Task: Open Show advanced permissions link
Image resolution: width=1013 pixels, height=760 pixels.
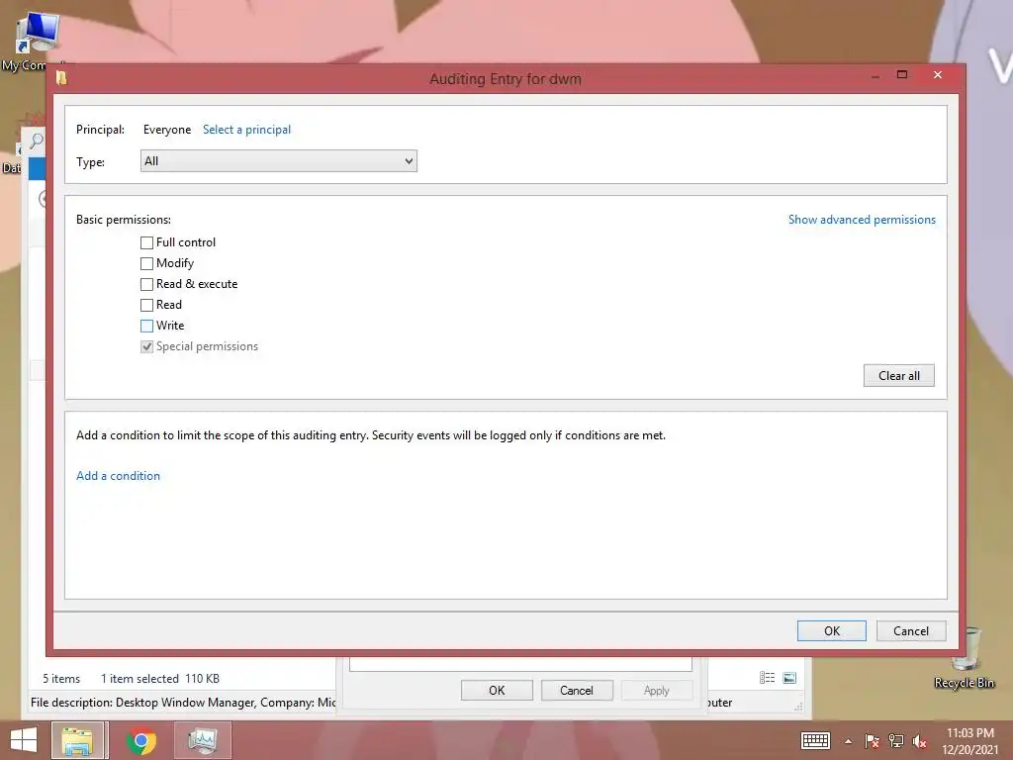Action: click(862, 220)
